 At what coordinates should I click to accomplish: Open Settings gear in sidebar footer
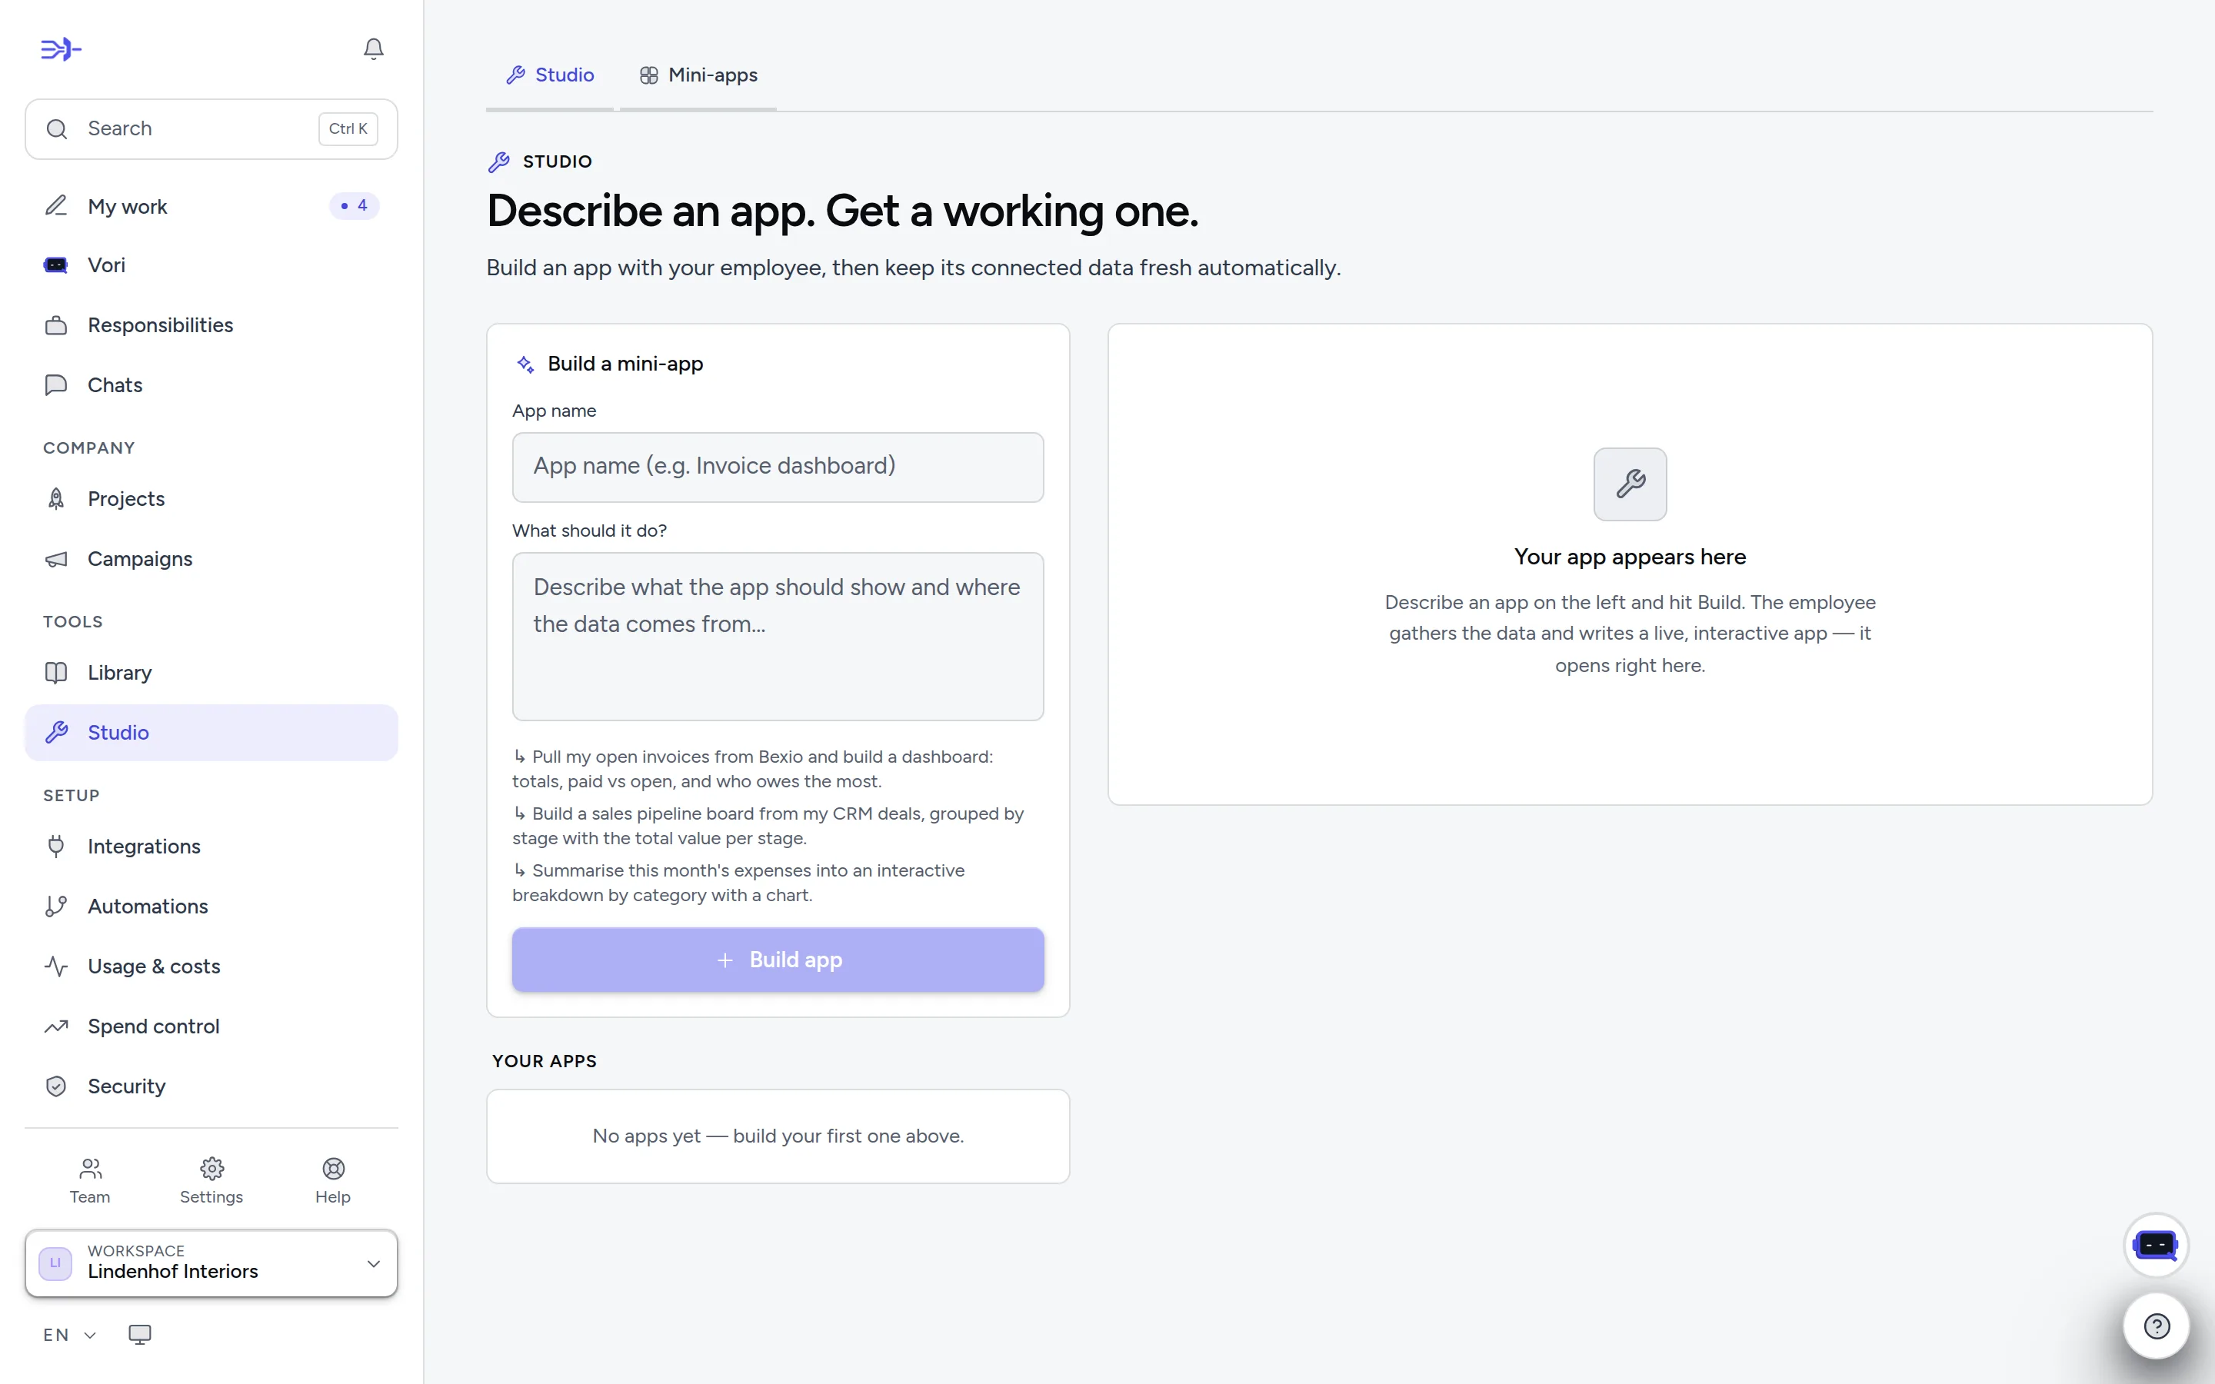pos(212,1181)
